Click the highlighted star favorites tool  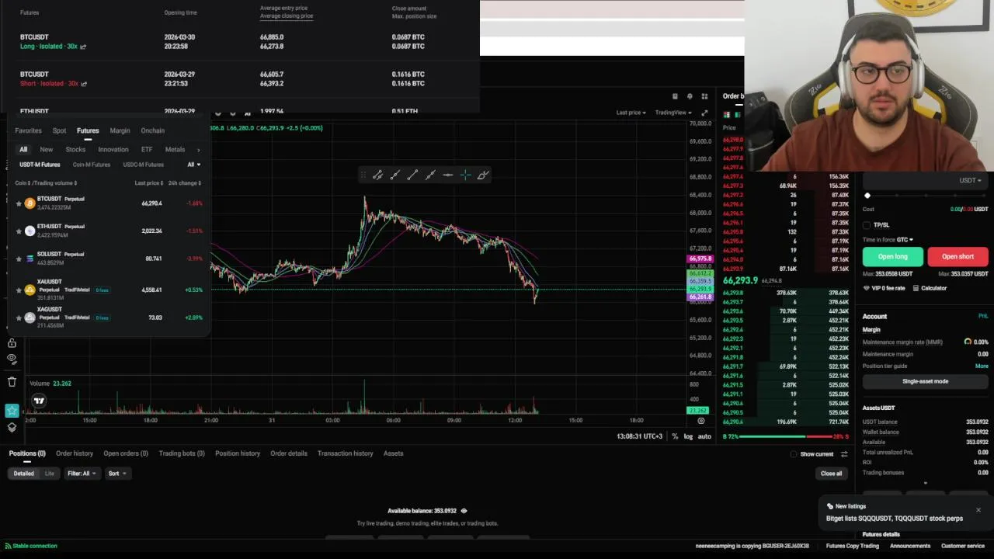12,410
